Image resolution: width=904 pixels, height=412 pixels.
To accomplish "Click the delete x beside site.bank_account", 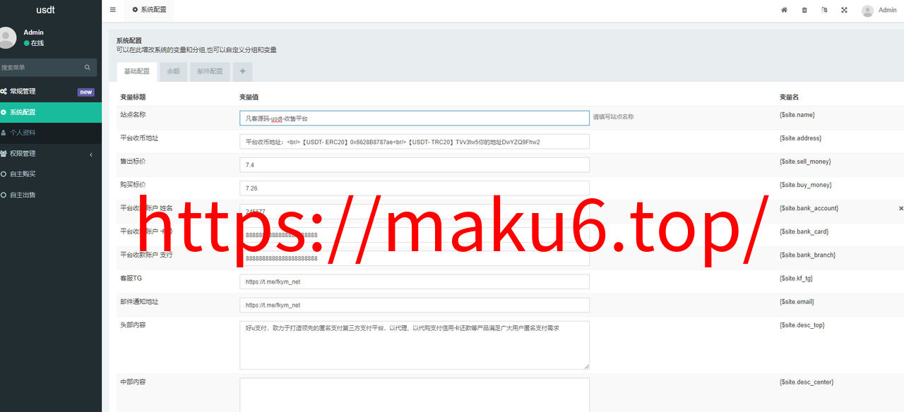I will [x=900, y=209].
